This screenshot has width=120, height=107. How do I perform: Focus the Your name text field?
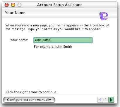[x=63, y=40]
